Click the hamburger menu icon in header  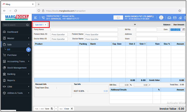35,18
